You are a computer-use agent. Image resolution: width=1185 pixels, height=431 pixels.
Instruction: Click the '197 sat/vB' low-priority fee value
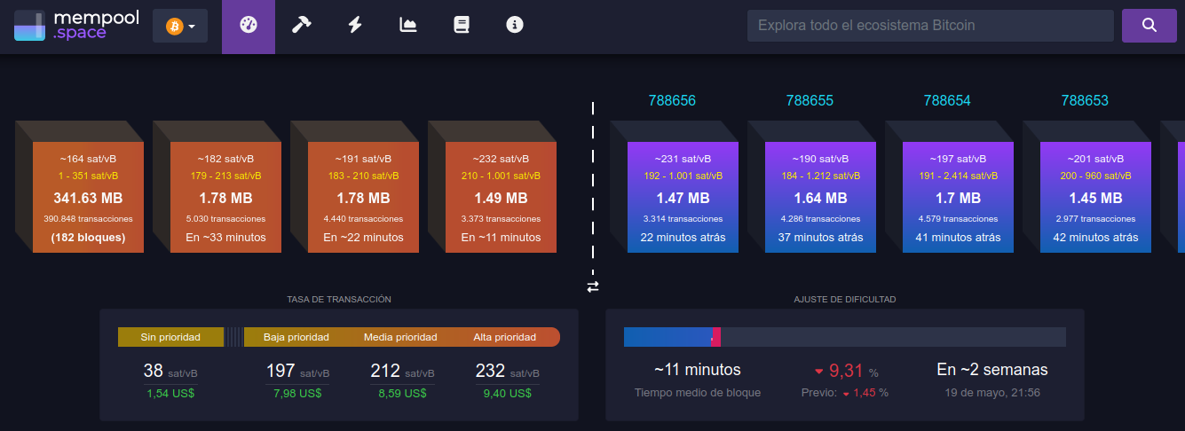[x=297, y=372]
